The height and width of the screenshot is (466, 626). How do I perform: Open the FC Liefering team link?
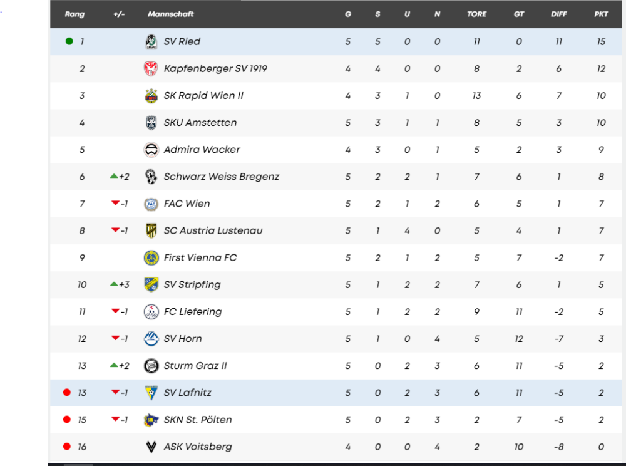192,311
